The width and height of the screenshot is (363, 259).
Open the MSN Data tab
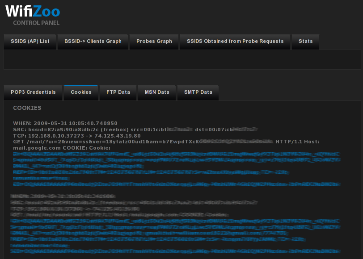157,92
